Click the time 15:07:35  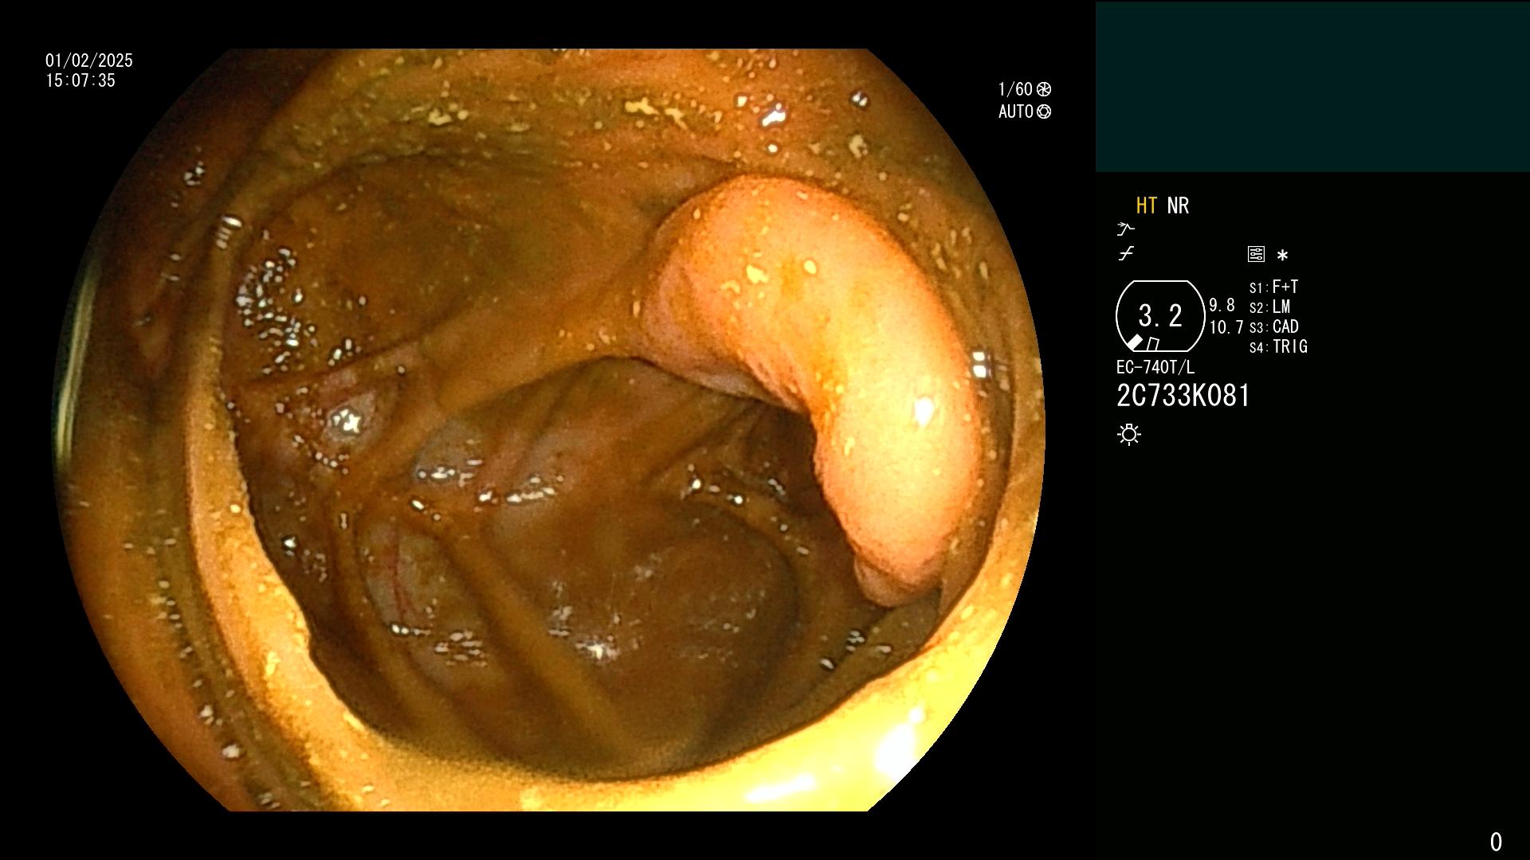click(x=80, y=80)
